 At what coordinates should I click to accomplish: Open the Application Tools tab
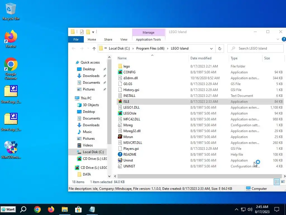click(148, 39)
